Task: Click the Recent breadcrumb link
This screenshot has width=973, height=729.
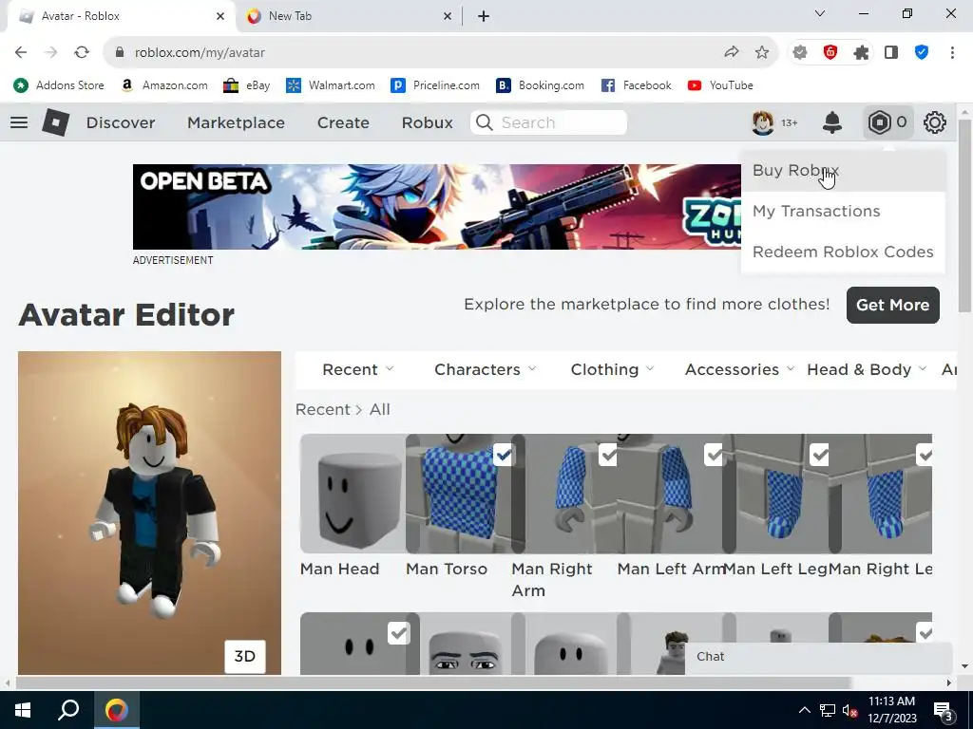Action: 323,410
